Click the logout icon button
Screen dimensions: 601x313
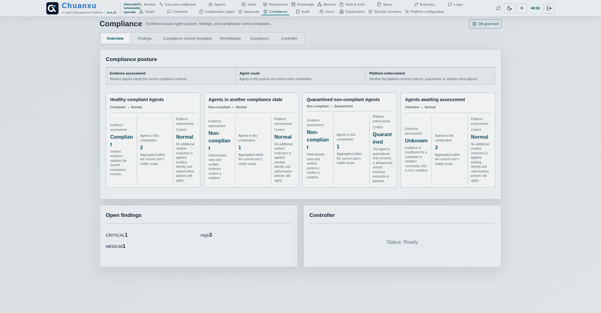point(549,8)
